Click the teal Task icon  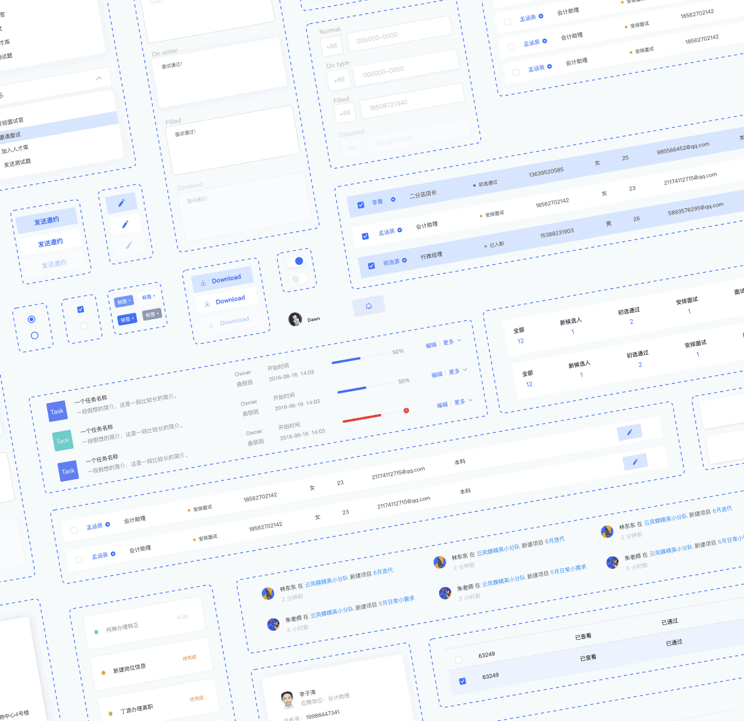[x=63, y=440]
